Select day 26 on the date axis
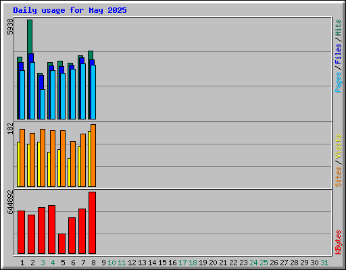This screenshot has width=346, height=270. point(274,263)
